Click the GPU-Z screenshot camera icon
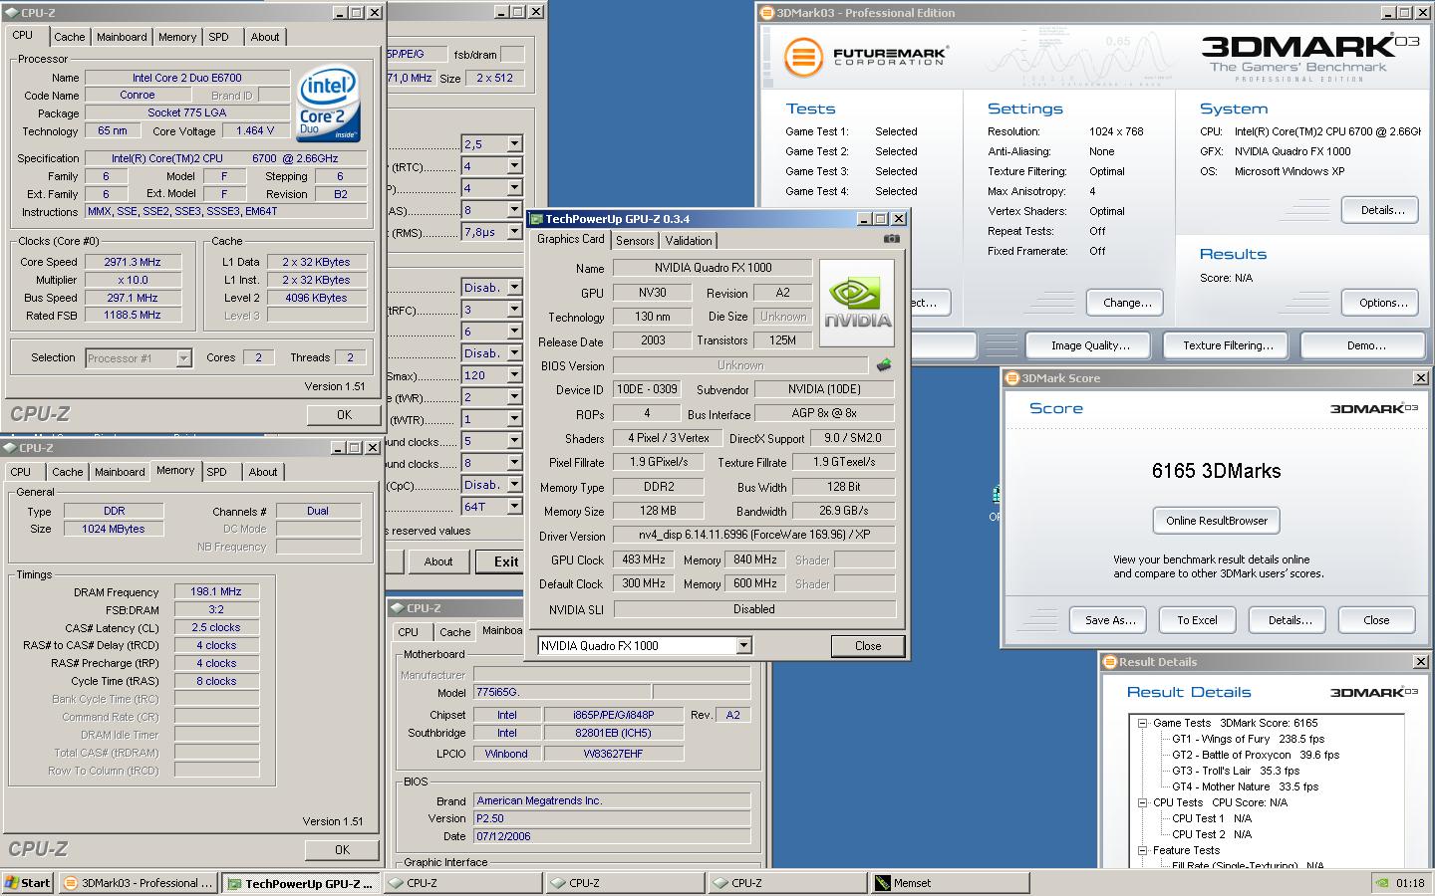 tap(891, 239)
